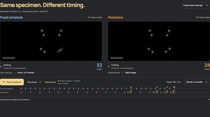Viewport: 210px width, 117px height.
Task: Click the first Peekaboo exposure tick
Action: point(21,92)
